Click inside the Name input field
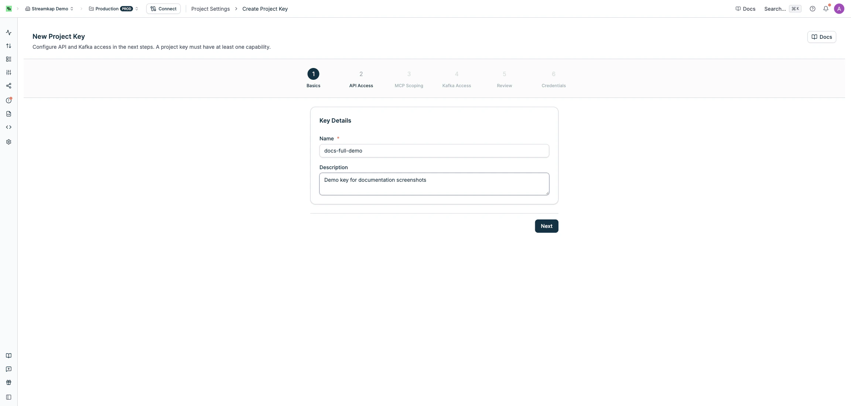The width and height of the screenshot is (851, 406). (x=434, y=151)
